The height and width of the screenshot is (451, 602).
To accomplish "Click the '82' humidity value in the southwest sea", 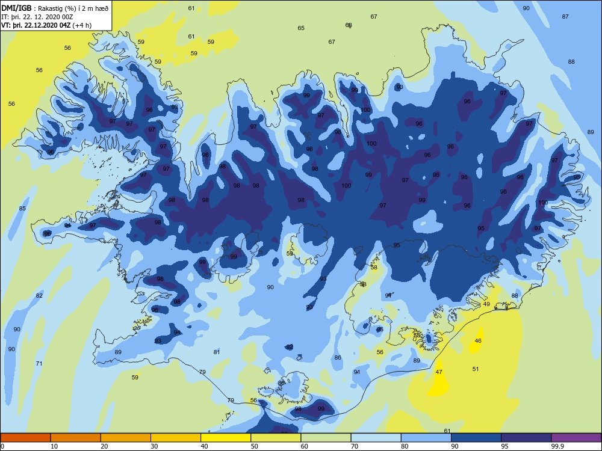I will (39, 296).
